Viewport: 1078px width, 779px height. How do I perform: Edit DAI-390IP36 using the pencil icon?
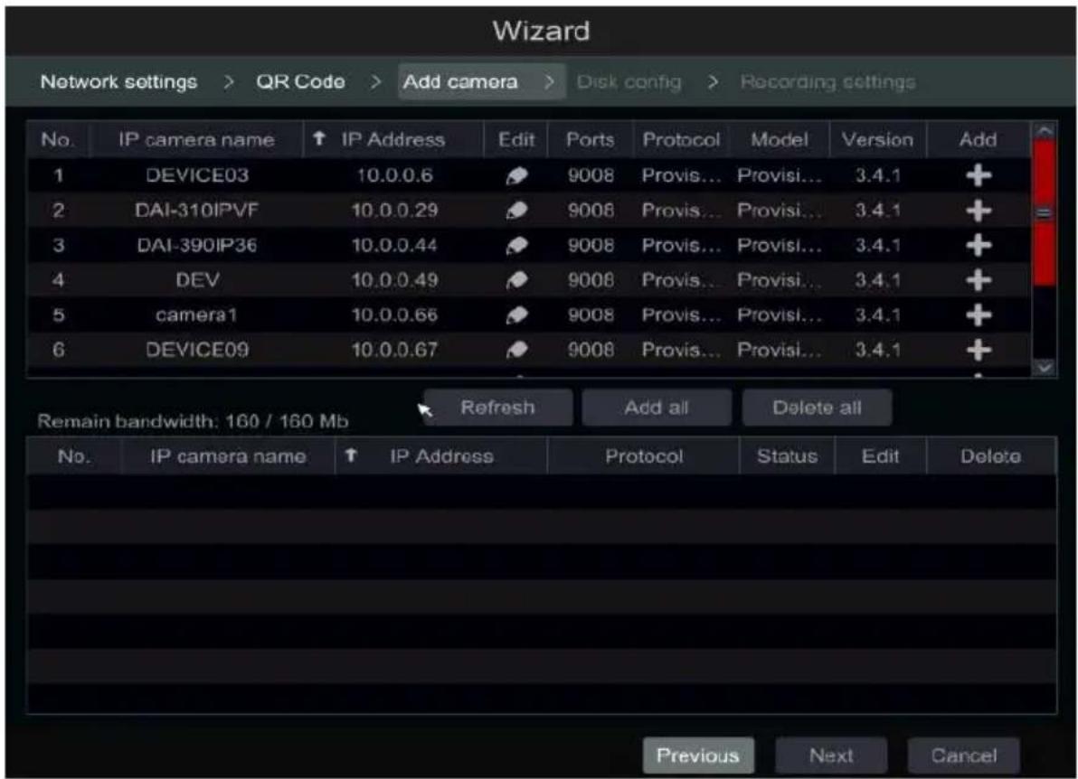pyautogui.click(x=516, y=246)
